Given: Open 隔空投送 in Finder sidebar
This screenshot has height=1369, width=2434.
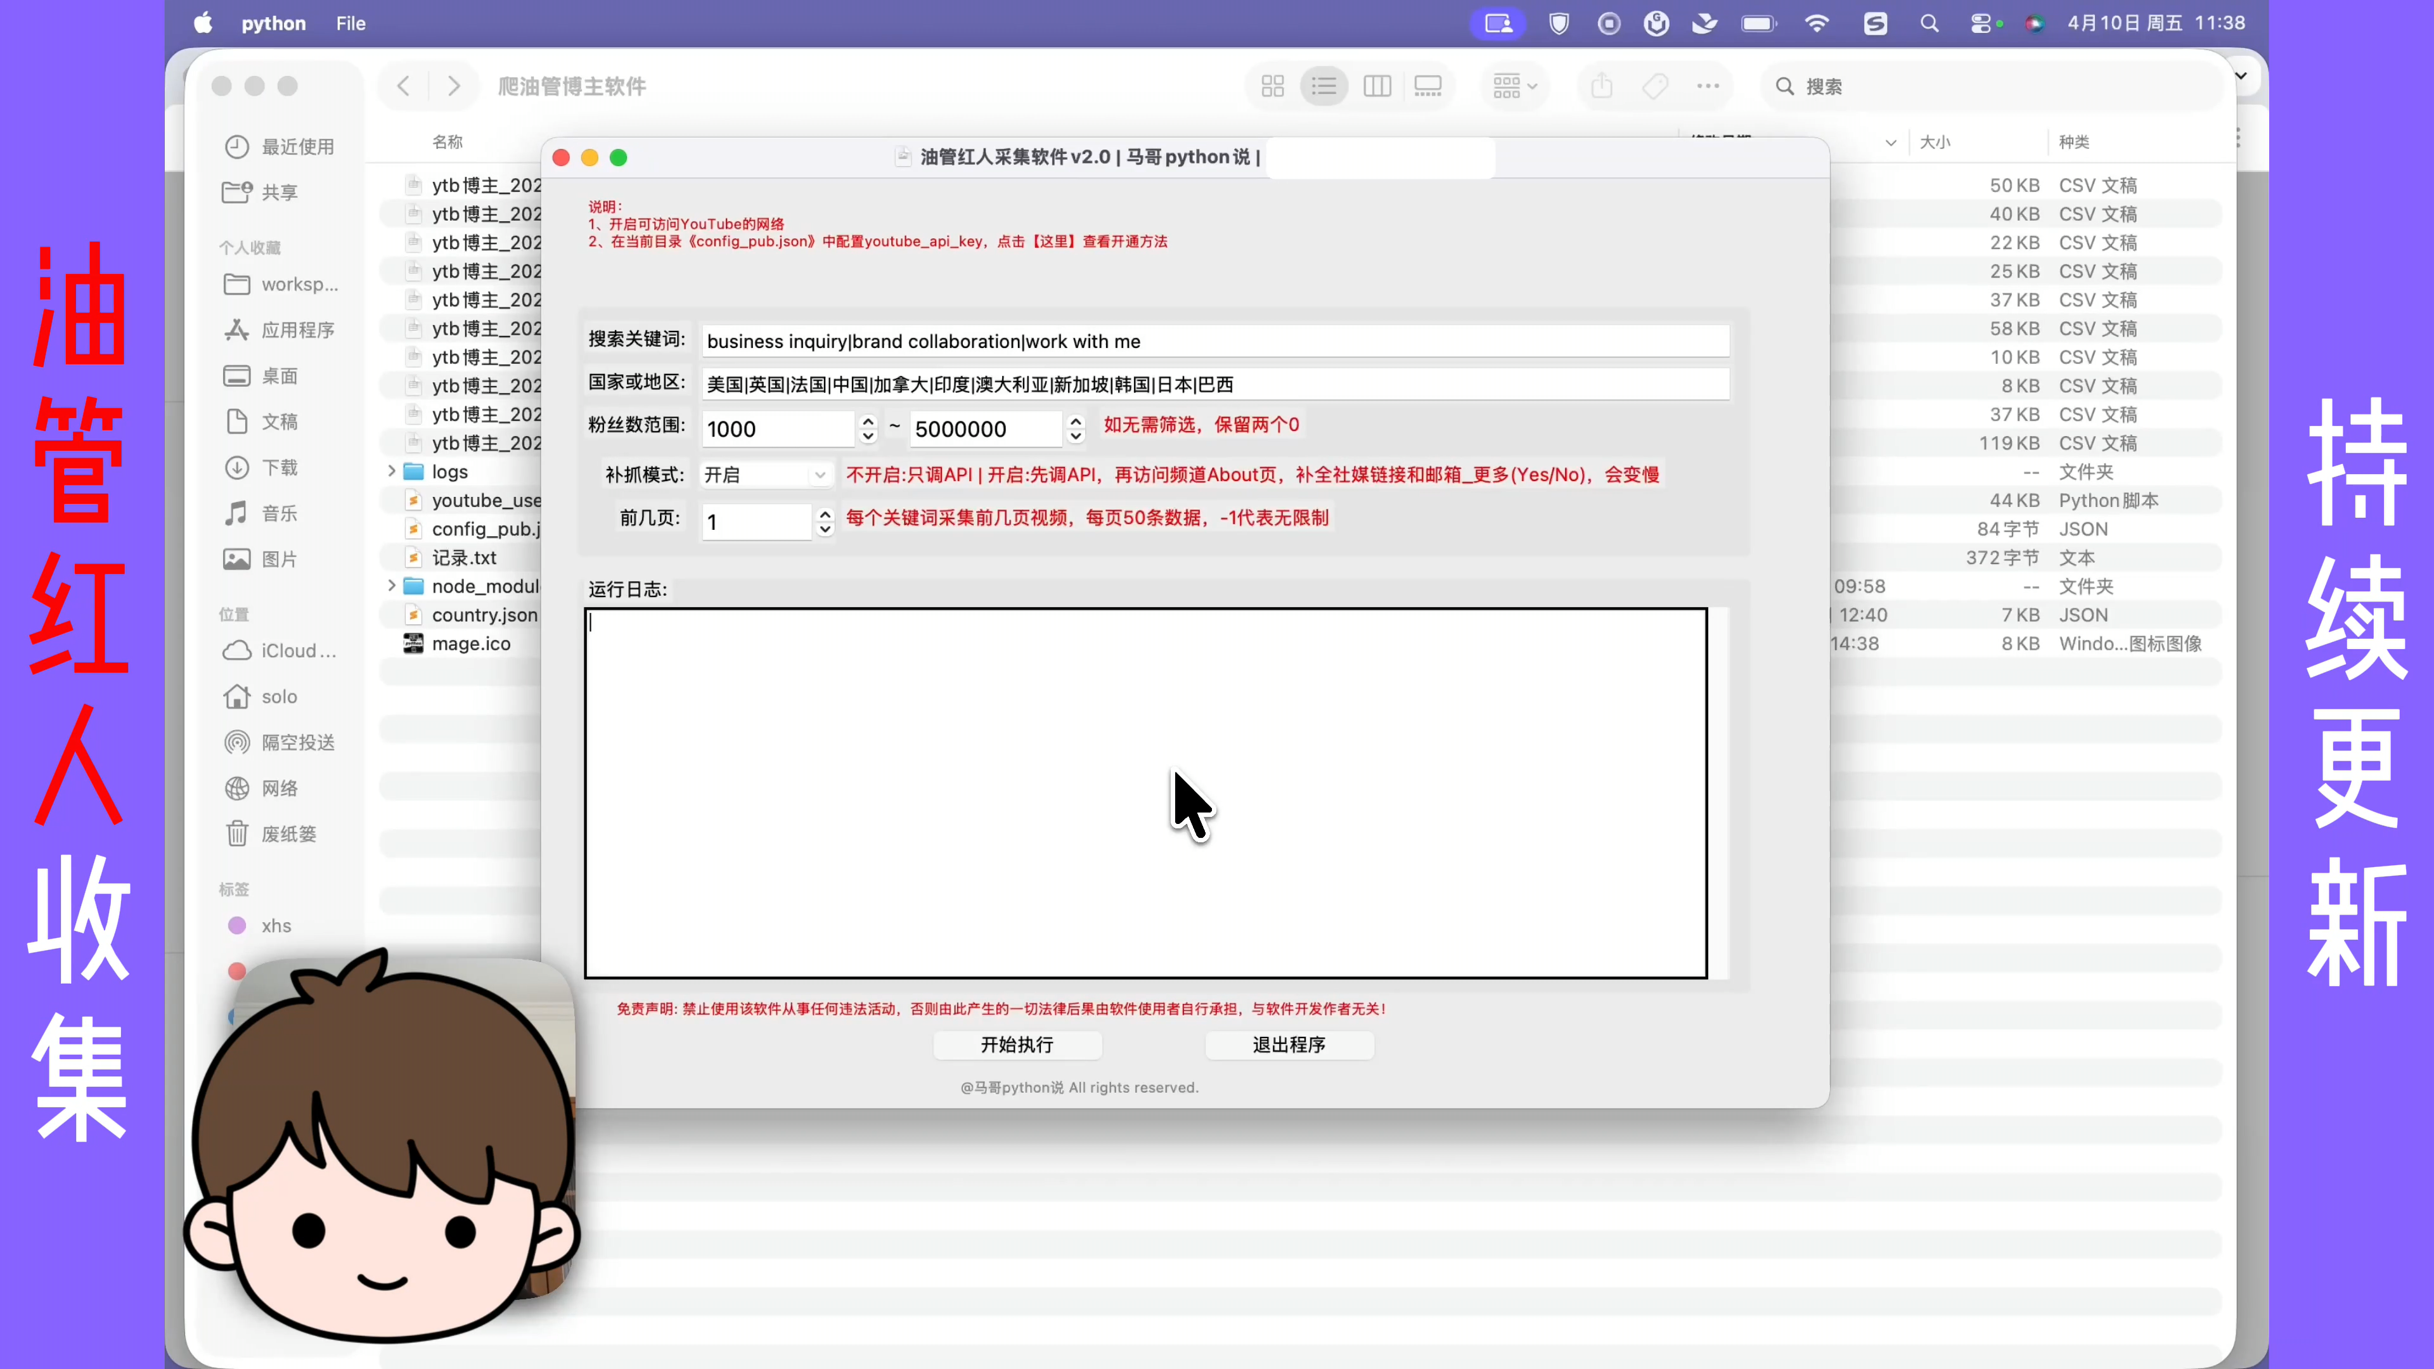Looking at the screenshot, I should [280, 743].
